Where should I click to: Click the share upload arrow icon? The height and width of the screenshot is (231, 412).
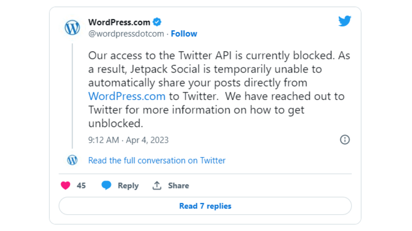coord(157,185)
